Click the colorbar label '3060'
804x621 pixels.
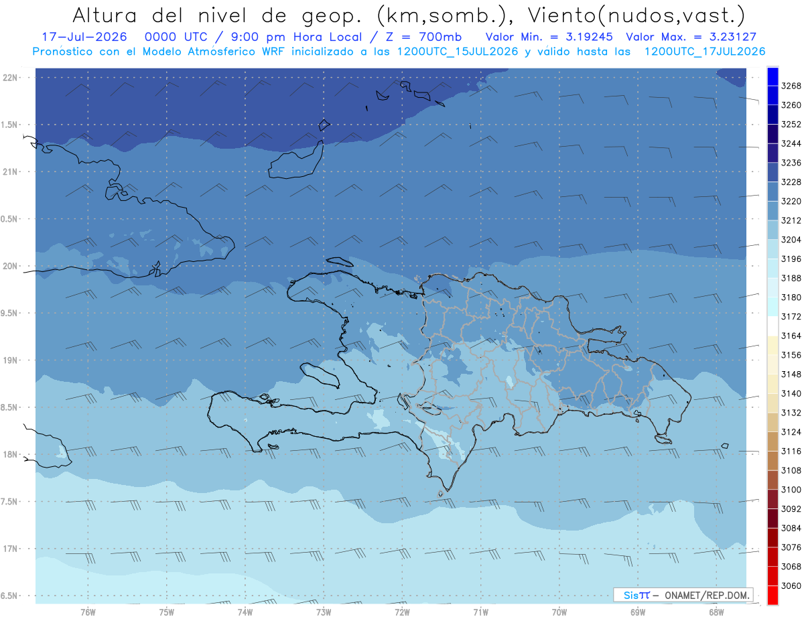[791, 586]
